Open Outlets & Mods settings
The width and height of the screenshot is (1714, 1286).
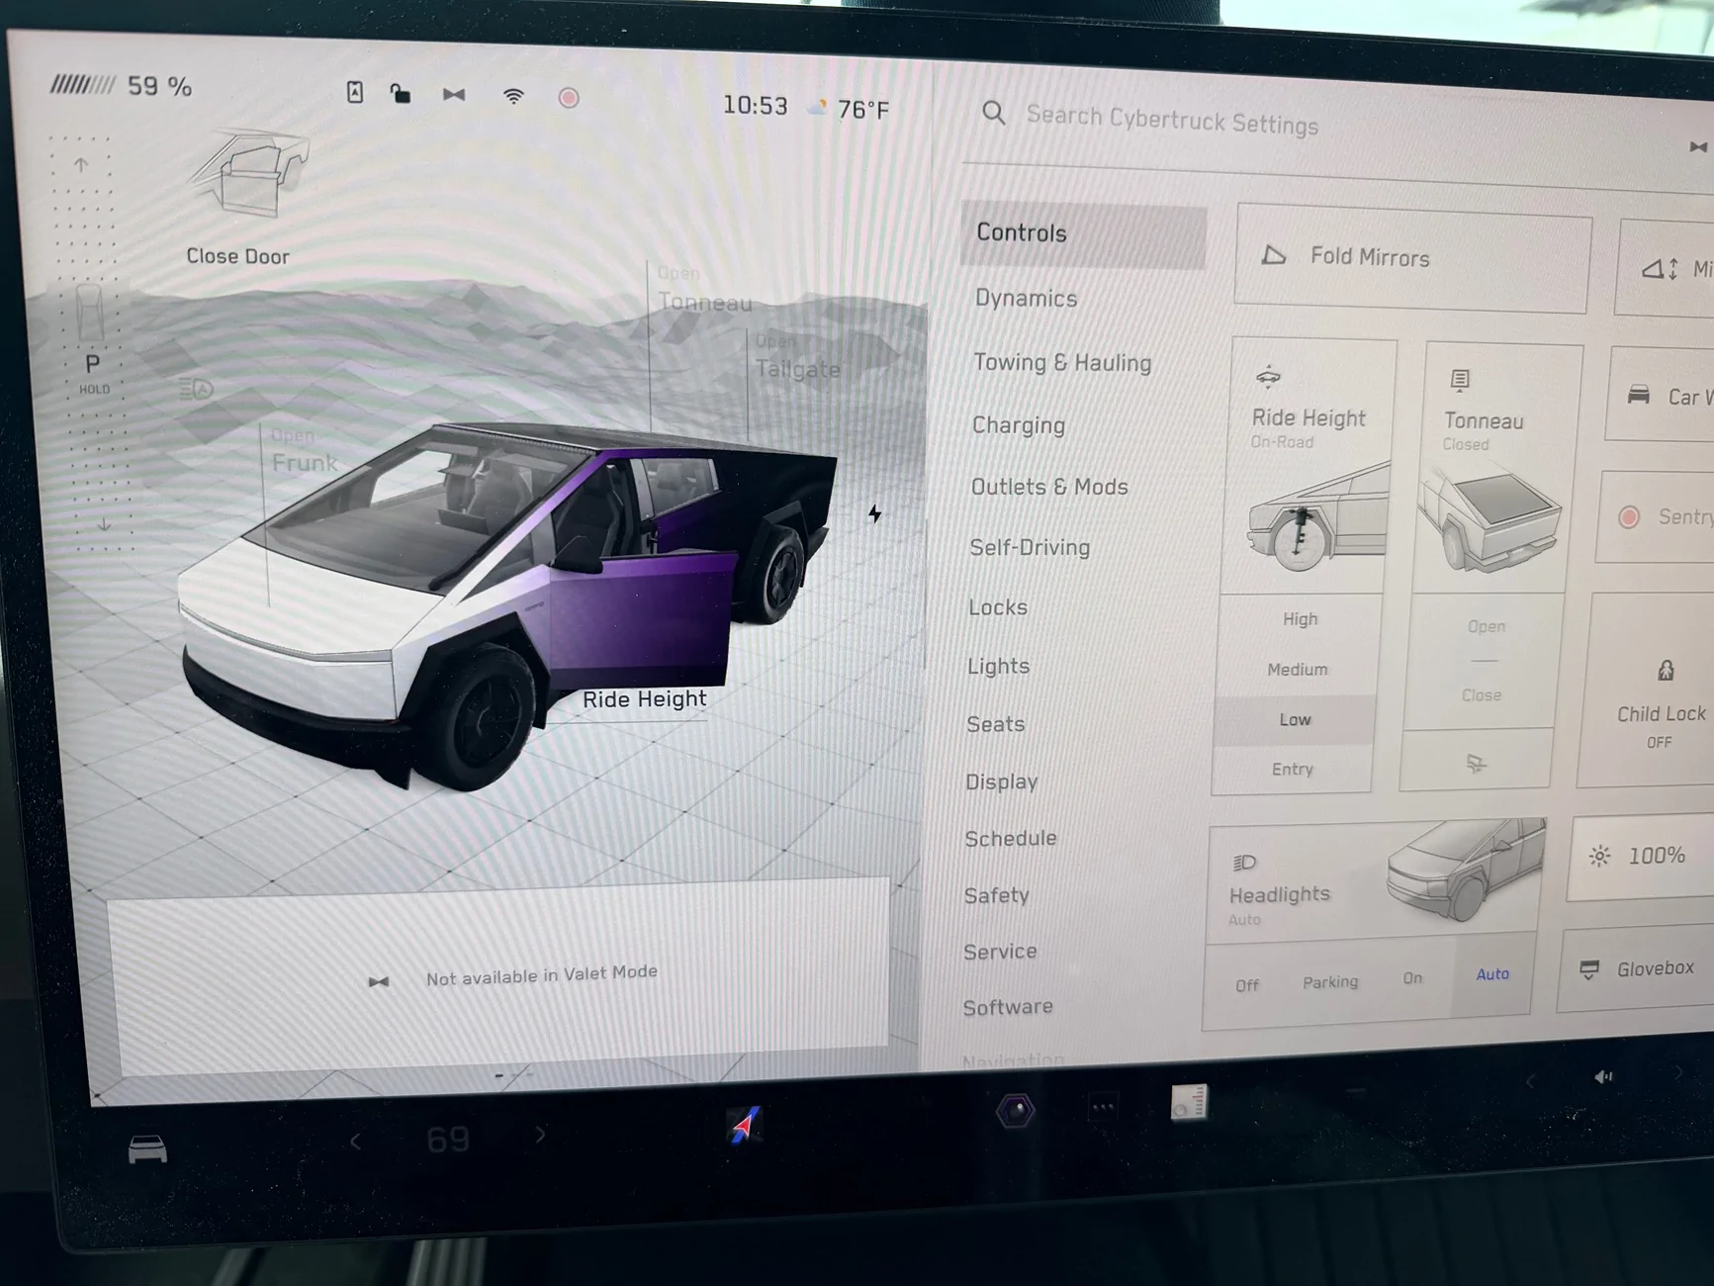click(x=1049, y=487)
